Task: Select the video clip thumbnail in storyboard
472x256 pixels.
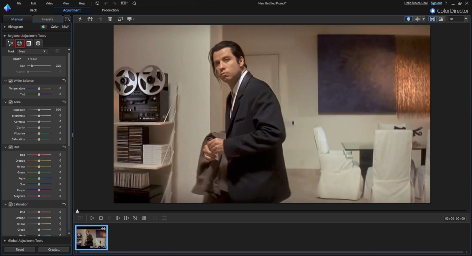Action: [91, 237]
